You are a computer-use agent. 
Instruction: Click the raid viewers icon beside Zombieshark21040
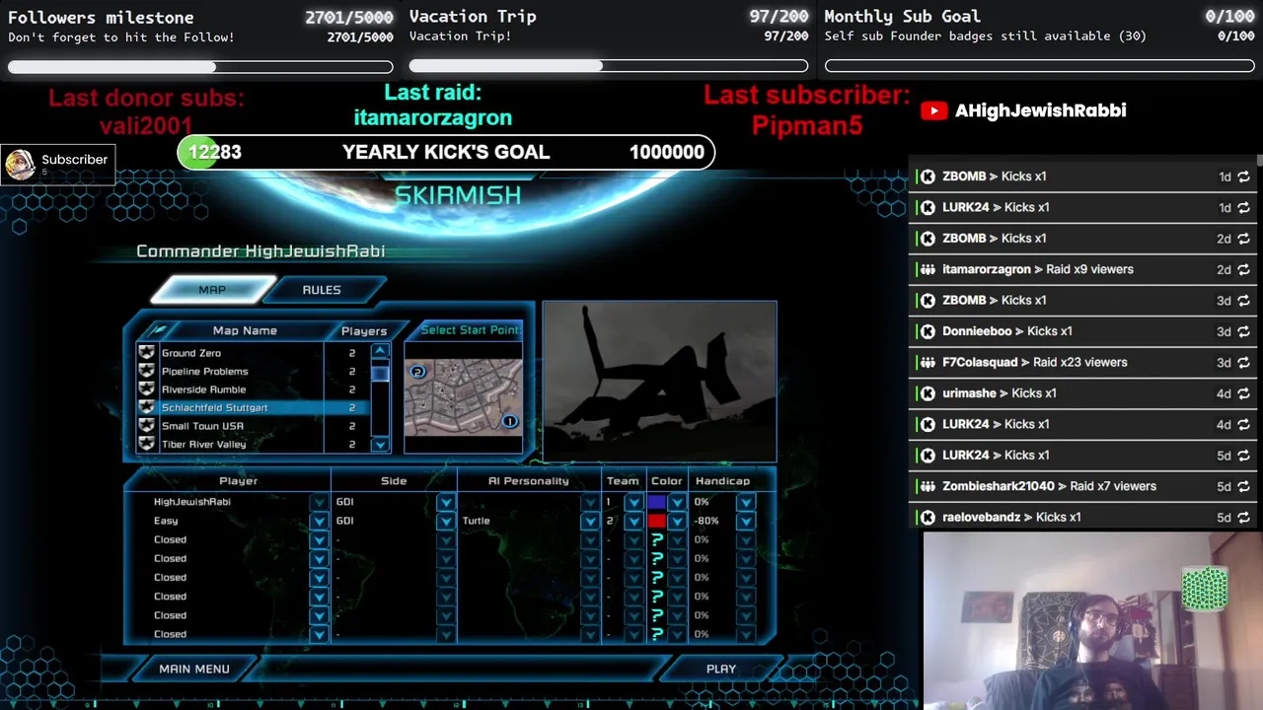pyautogui.click(x=928, y=486)
